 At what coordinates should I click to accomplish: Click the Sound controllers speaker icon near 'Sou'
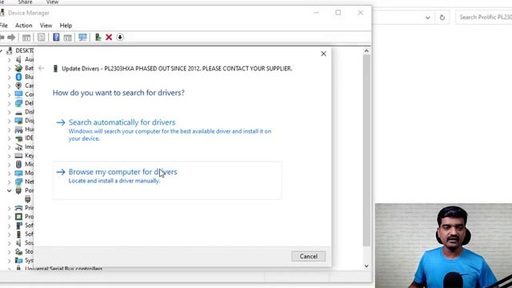(18, 242)
